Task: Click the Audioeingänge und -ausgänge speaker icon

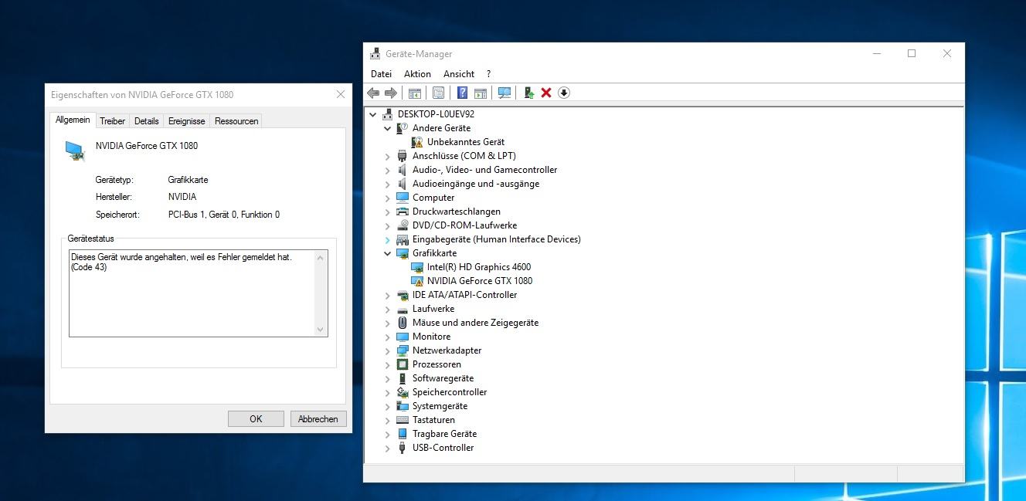Action: (x=403, y=184)
